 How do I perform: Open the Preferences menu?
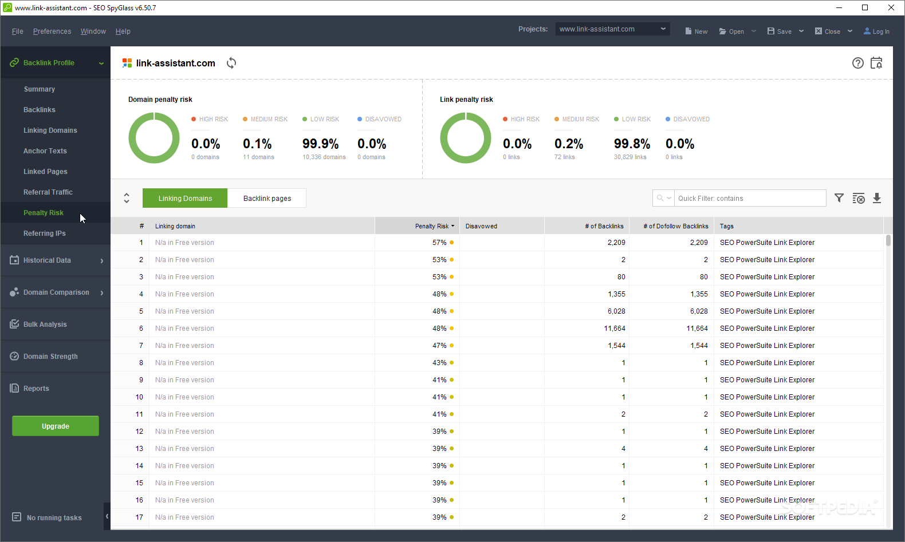coord(52,31)
